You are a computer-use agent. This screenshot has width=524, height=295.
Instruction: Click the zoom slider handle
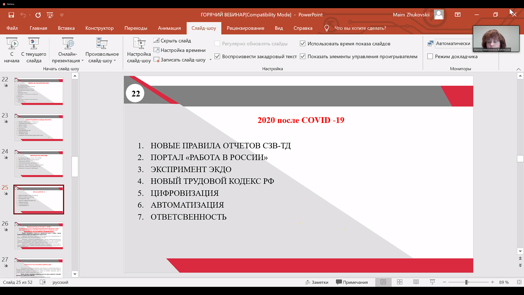point(466,282)
